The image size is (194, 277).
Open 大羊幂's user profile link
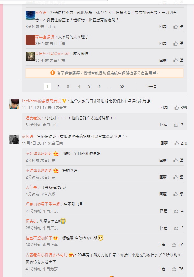coord(31,188)
